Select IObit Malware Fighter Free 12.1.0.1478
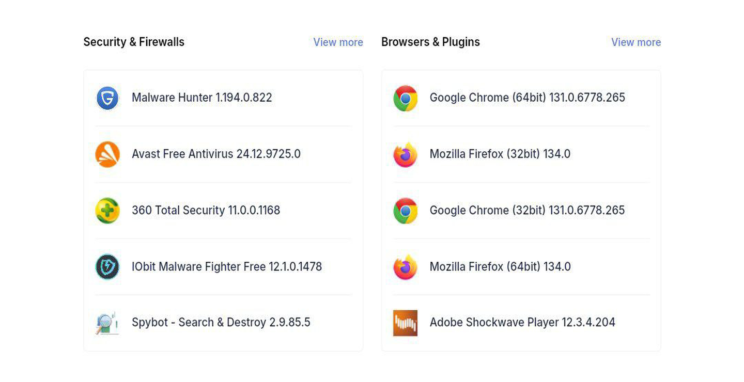This screenshot has height=382, width=744. (x=227, y=266)
